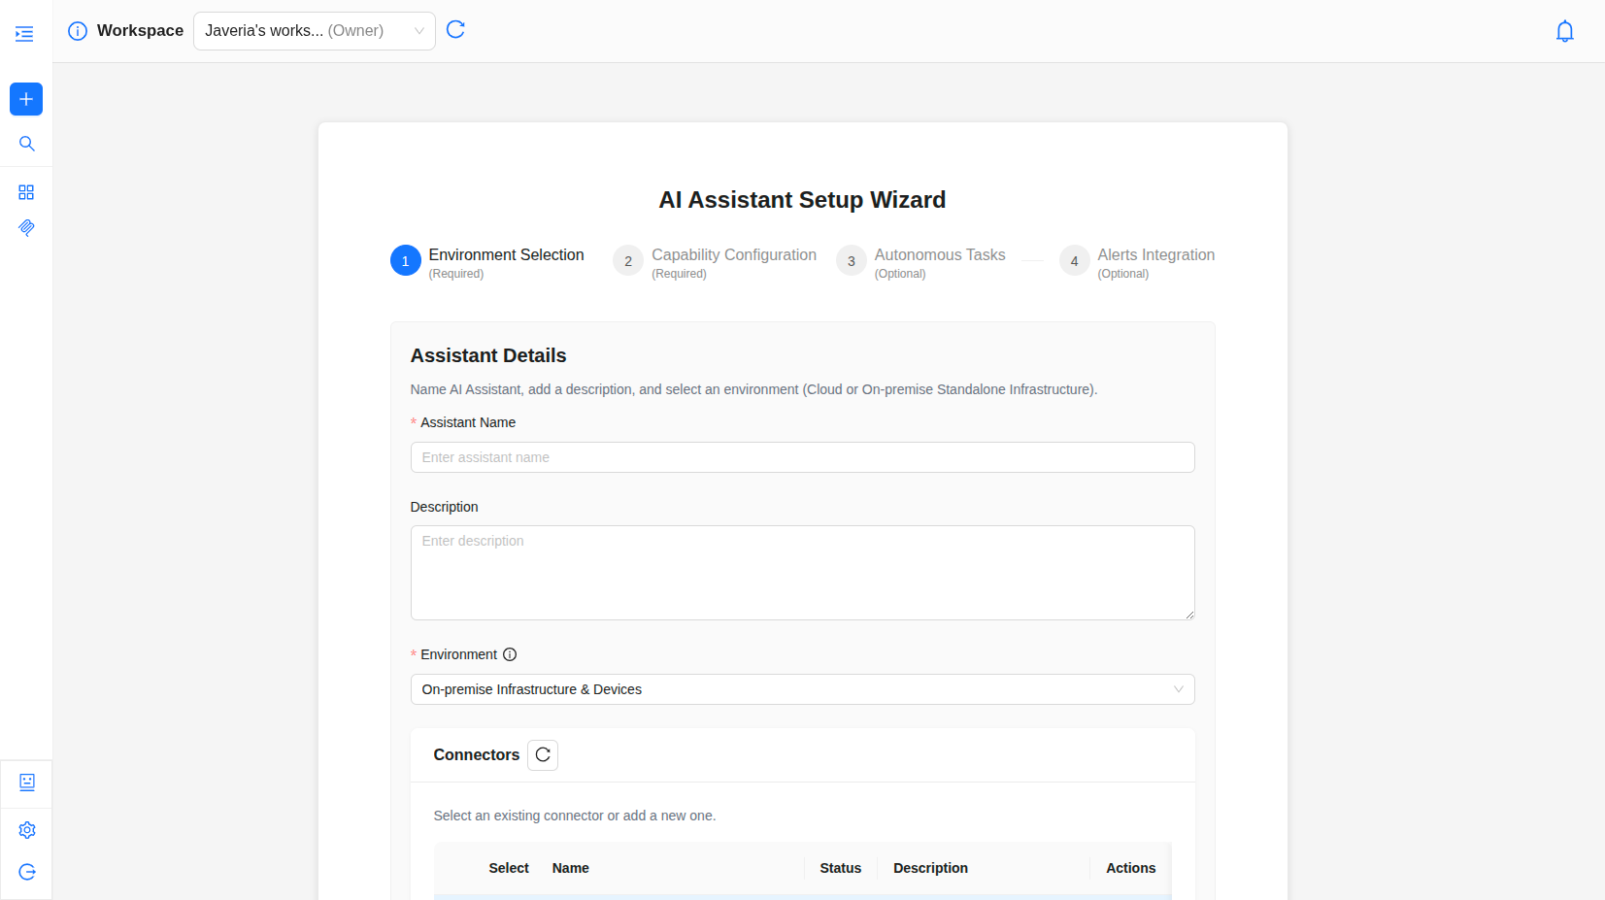Click the connectors plug icon in sidebar
1605x900 pixels.
(x=26, y=227)
